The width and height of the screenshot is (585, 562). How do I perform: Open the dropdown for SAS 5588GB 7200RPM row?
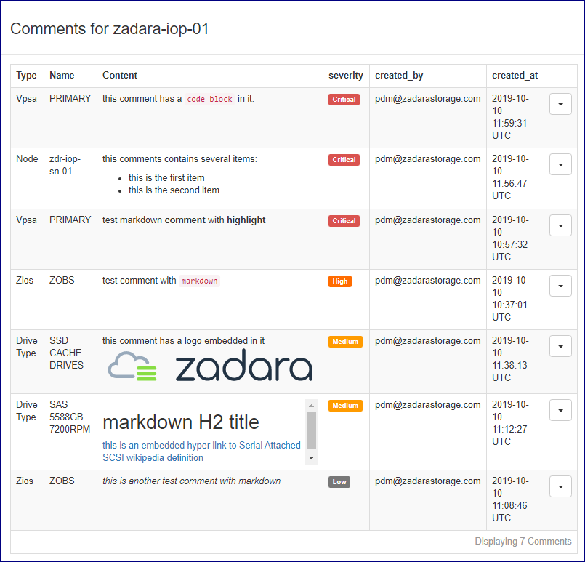560,411
